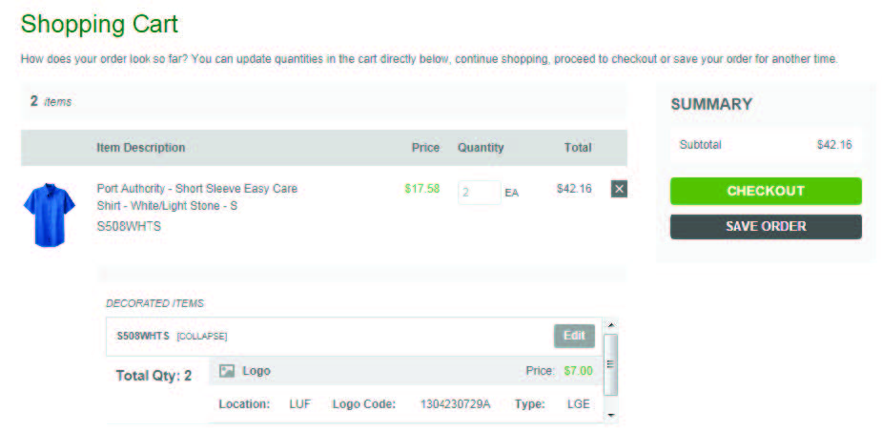The width and height of the screenshot is (882, 432).
Task: Click the Subtotal amount in Summary
Action: [834, 145]
